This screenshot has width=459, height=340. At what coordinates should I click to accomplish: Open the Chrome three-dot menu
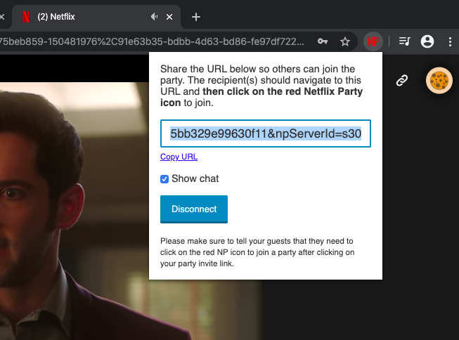tap(450, 41)
